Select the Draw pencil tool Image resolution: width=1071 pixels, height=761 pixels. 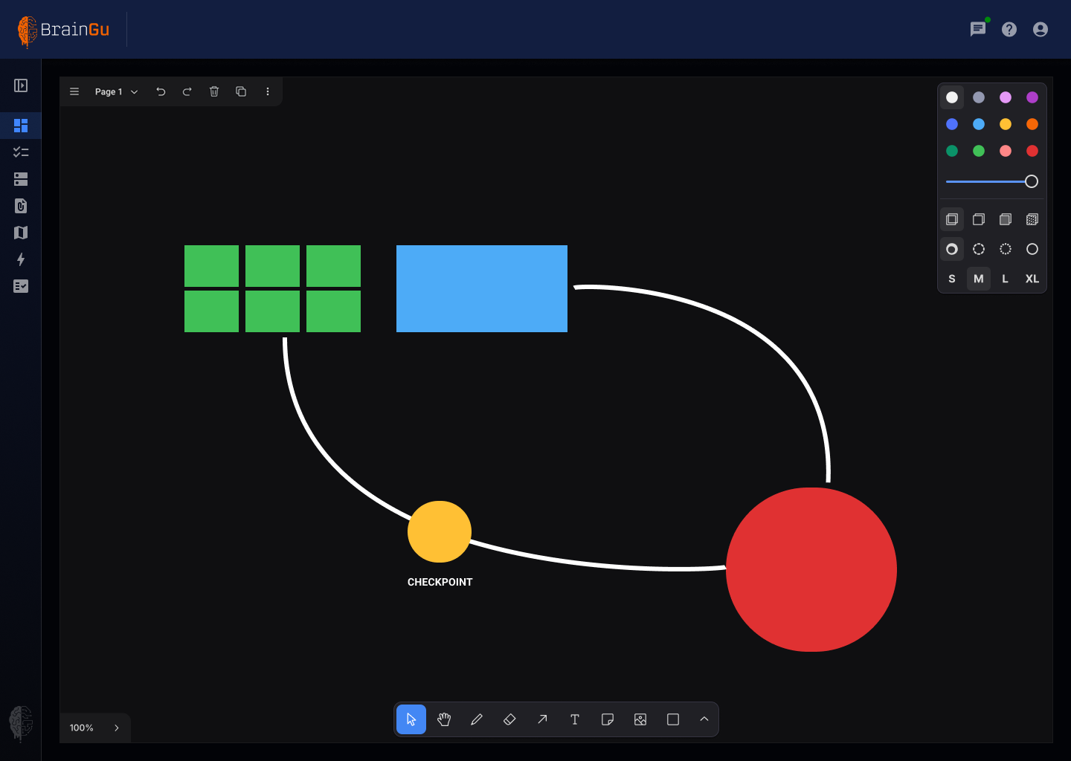(477, 719)
